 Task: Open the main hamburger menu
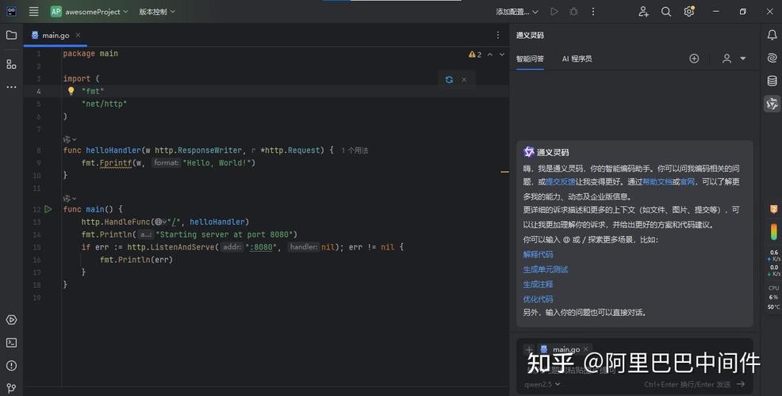coord(33,11)
